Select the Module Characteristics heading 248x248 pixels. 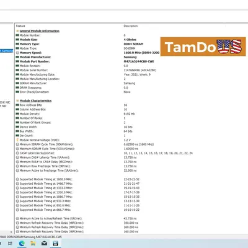pyautogui.click(x=35, y=100)
